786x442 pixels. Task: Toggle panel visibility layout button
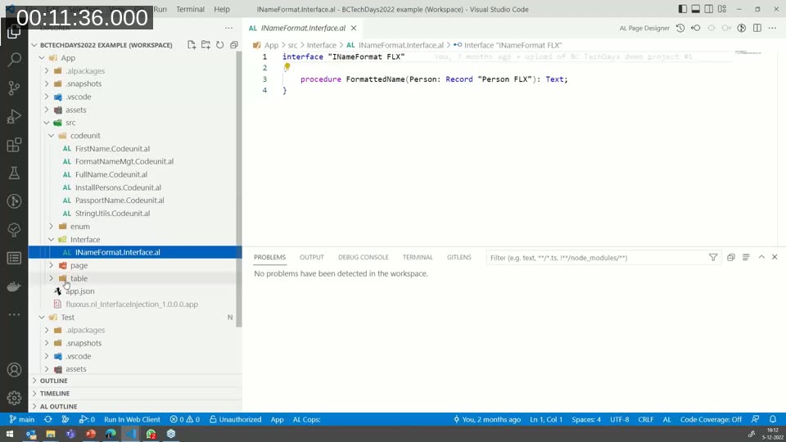[x=696, y=9]
